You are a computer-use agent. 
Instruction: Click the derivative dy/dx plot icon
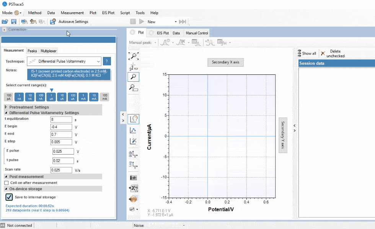134,154
